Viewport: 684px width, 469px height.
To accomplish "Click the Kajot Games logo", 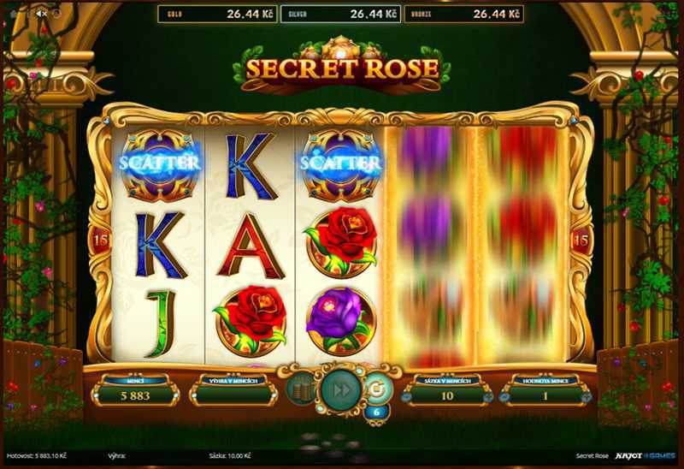I will [x=645, y=456].
